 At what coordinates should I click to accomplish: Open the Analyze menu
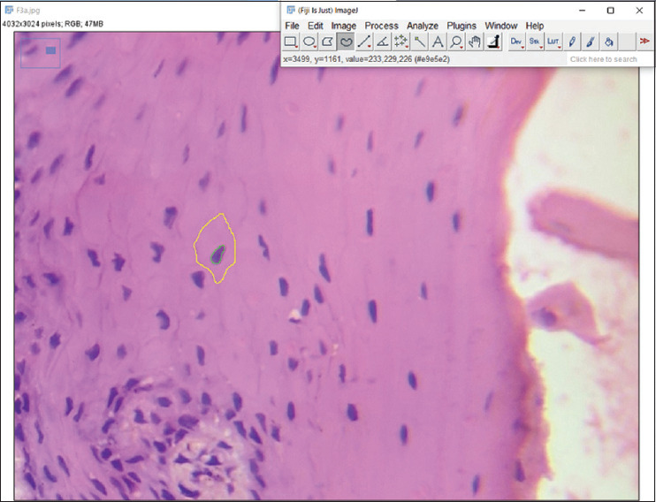(x=422, y=26)
